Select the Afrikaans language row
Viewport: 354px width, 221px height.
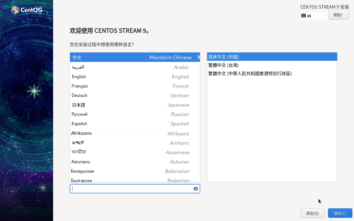pyautogui.click(x=135, y=133)
